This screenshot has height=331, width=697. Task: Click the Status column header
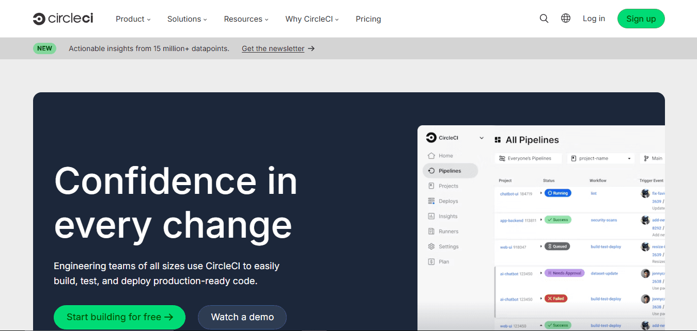(549, 181)
